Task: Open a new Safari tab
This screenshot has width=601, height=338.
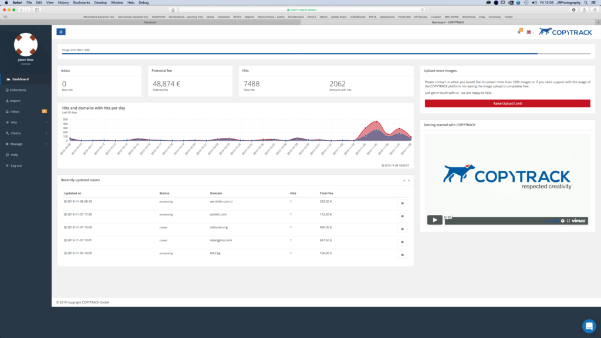Action: pyautogui.click(x=598, y=22)
